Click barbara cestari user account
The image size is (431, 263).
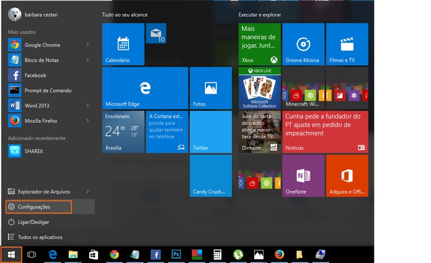[x=33, y=14]
